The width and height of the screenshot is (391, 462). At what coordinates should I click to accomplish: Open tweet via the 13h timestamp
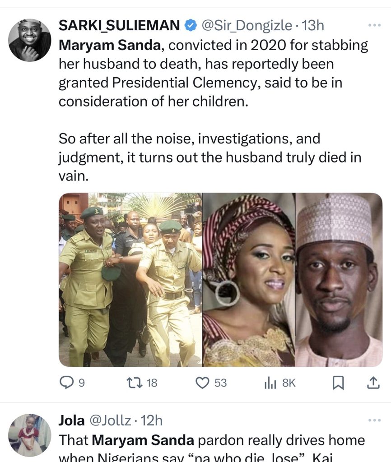coord(313,26)
